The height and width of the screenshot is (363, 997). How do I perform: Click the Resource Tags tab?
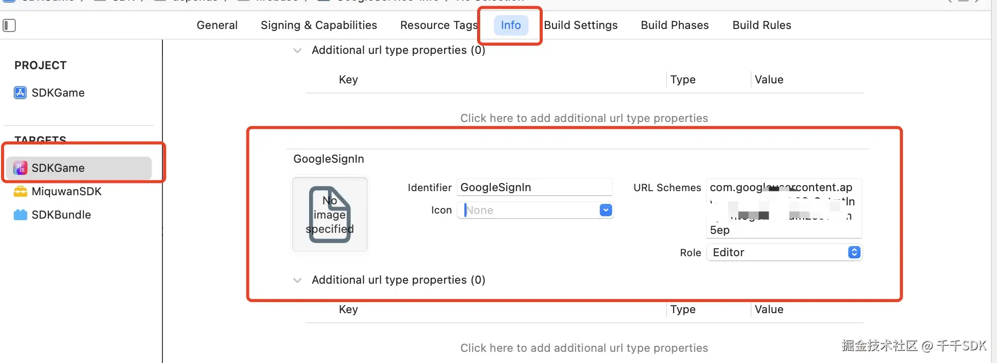(x=438, y=25)
